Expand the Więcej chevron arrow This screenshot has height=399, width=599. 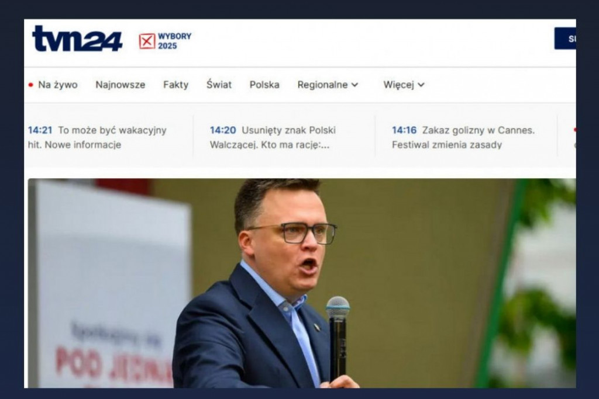(x=421, y=85)
